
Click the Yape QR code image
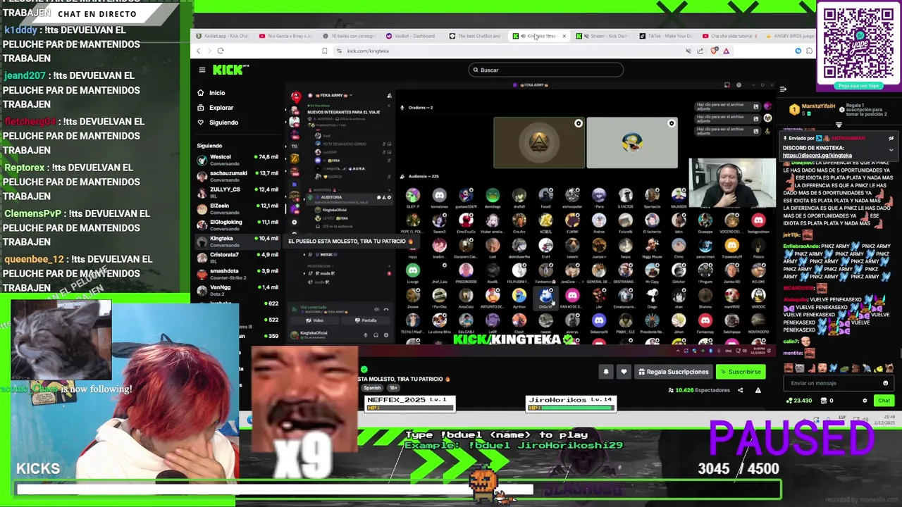click(858, 44)
